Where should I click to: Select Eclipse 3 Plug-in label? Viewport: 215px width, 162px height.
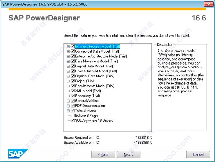click(87, 115)
